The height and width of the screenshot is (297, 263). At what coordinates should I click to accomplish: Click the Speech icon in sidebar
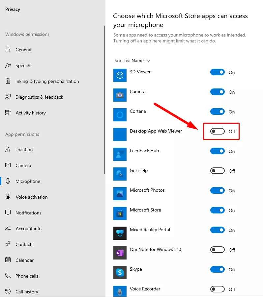(8, 65)
